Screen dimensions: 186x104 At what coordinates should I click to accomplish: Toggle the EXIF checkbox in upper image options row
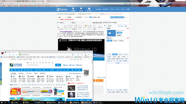coord(125,59)
